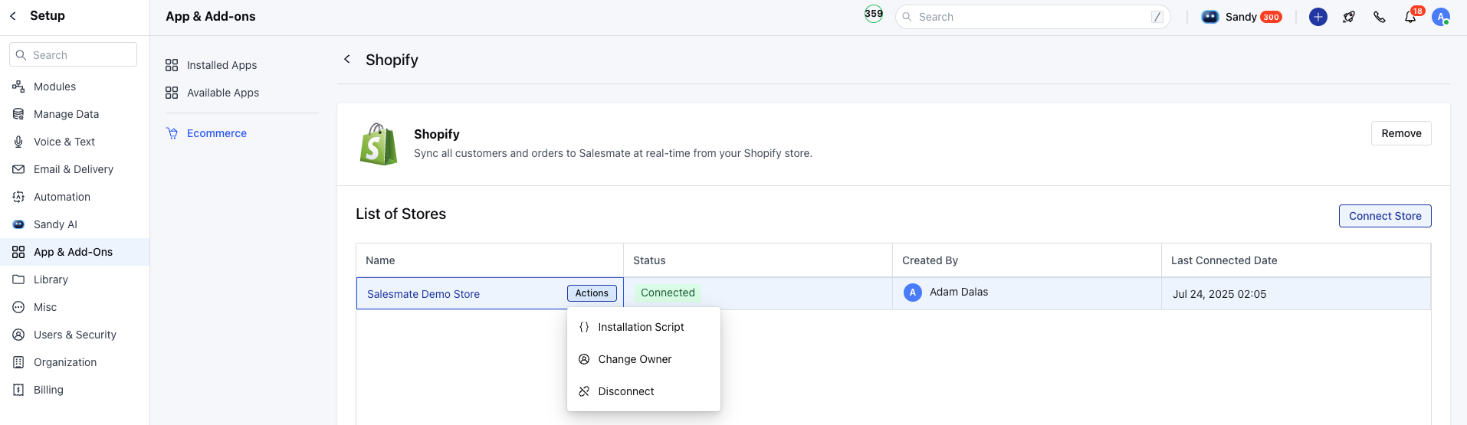Open Billing settings
Screen dimensions: 1467x425
coord(48,390)
